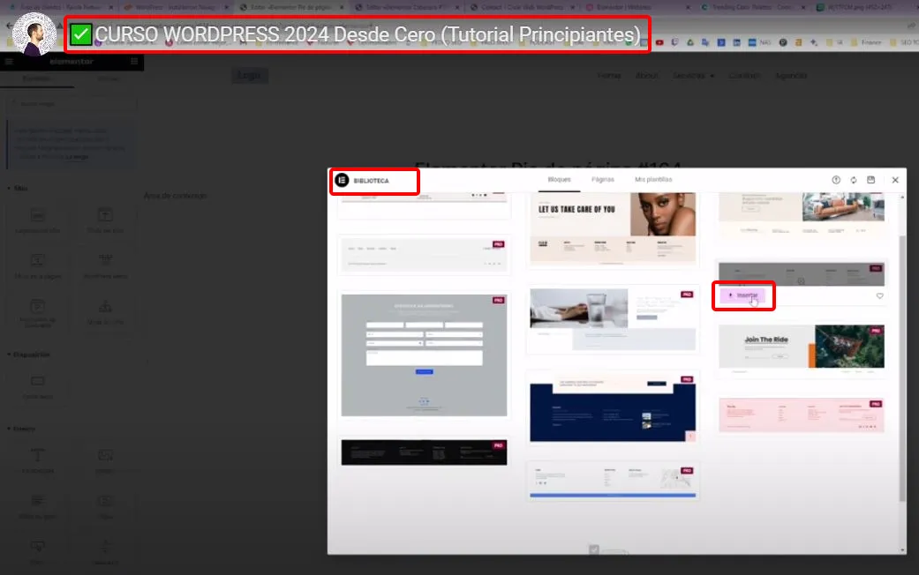Select the site logo widget
Image resolution: width=919 pixels, height=575 pixels.
point(37,220)
